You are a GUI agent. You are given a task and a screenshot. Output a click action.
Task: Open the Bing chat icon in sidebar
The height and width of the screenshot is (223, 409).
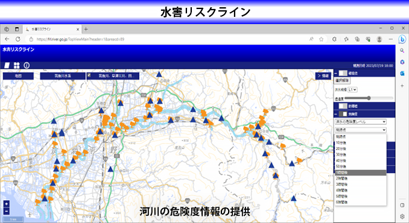[402, 39]
